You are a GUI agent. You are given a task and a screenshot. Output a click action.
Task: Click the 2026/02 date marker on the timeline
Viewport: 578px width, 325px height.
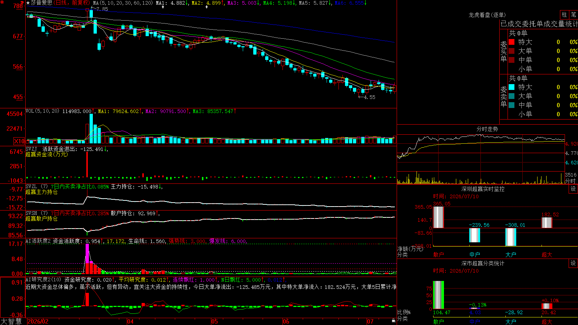click(38, 321)
